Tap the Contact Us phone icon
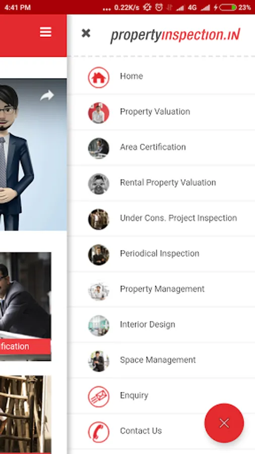The image size is (255, 454). pyautogui.click(x=99, y=432)
